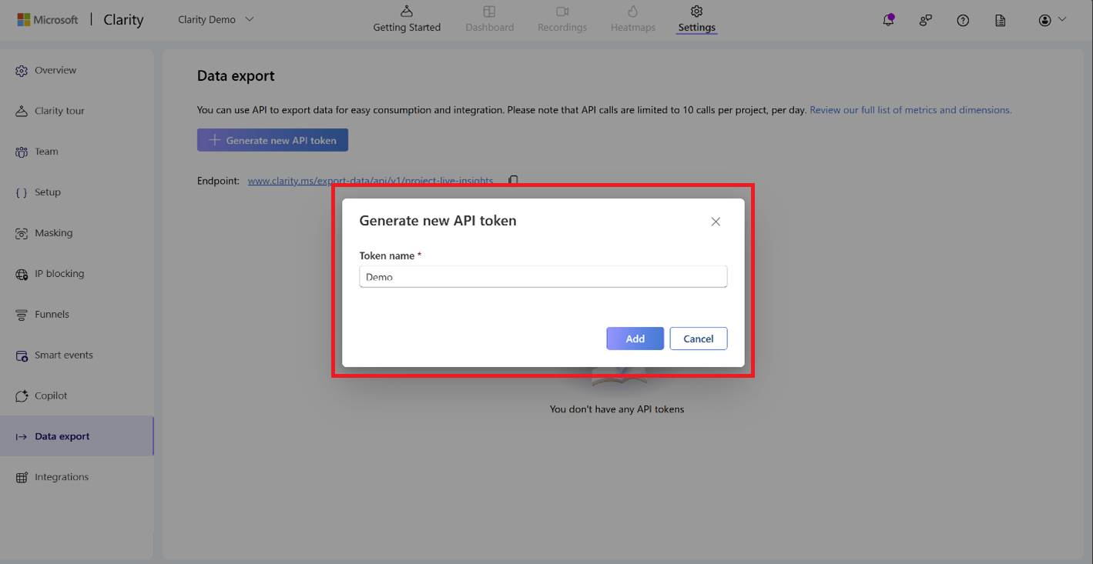Open the help question mark icon

pyautogui.click(x=963, y=21)
